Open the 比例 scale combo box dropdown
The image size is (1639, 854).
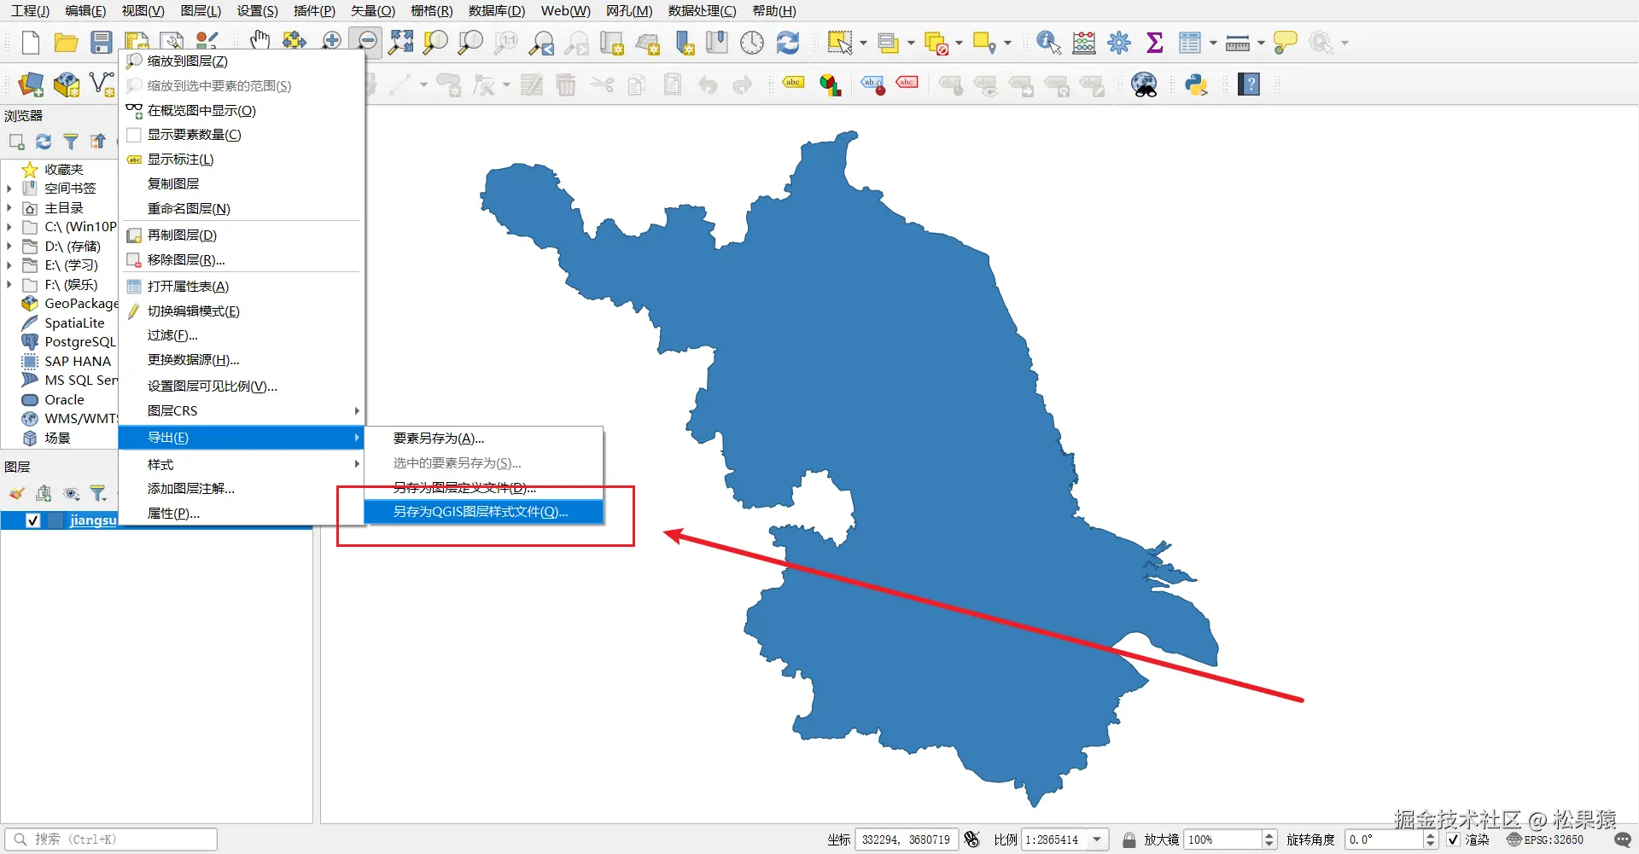(x=1097, y=839)
